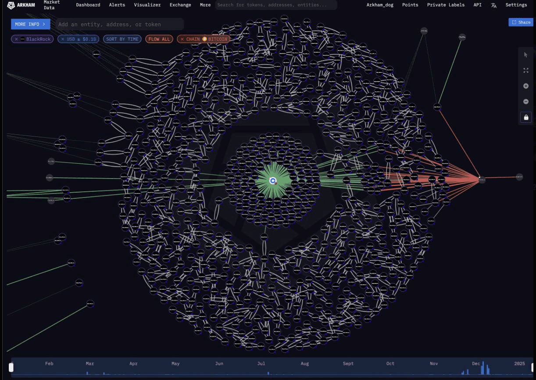Open the More navigation dropdown
The width and height of the screenshot is (536, 380).
(x=205, y=5)
